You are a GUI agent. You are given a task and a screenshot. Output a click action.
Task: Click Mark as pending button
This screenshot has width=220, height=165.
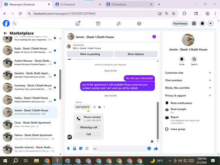coord(90,54)
